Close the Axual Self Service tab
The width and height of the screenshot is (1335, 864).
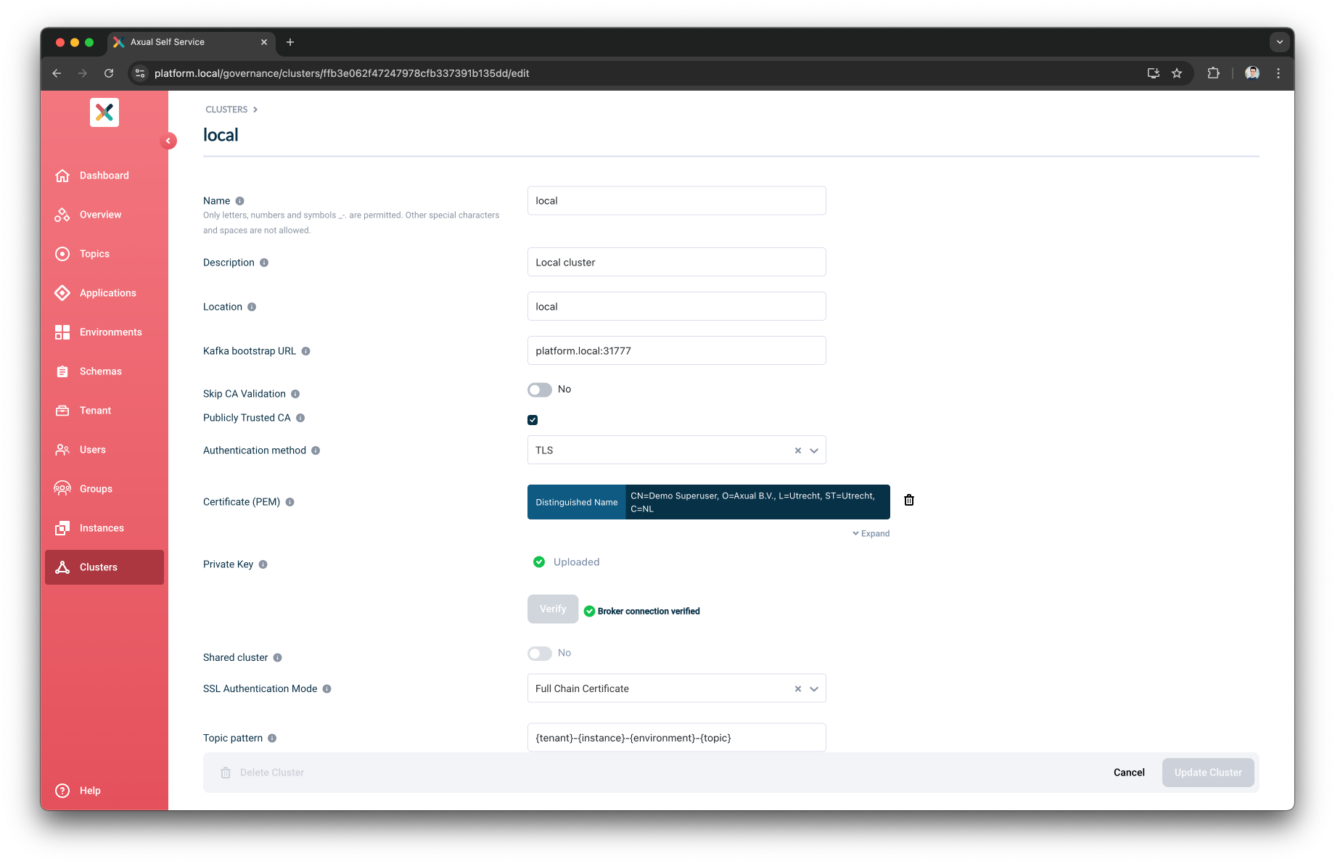point(264,42)
